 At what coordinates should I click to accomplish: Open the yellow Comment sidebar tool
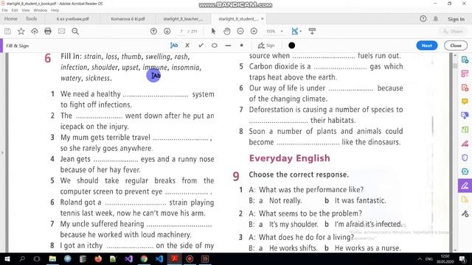[465, 102]
